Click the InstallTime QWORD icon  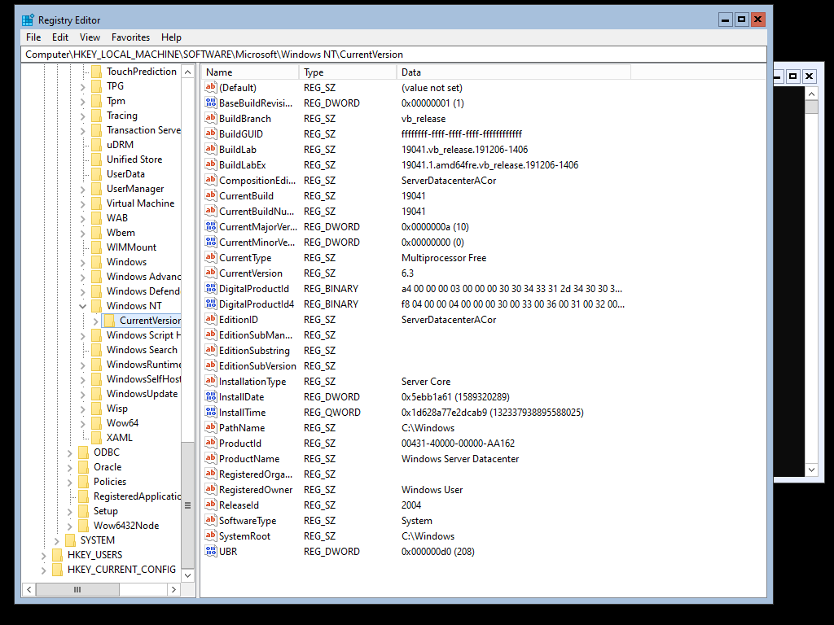tap(211, 413)
